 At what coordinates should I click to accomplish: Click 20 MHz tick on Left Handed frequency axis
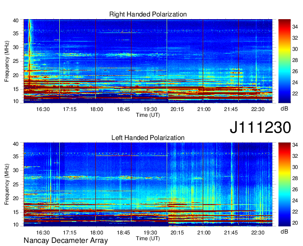click(16, 198)
